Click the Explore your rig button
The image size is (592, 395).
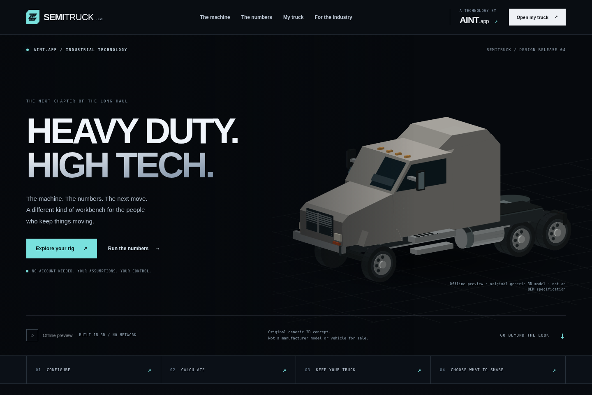tap(62, 249)
